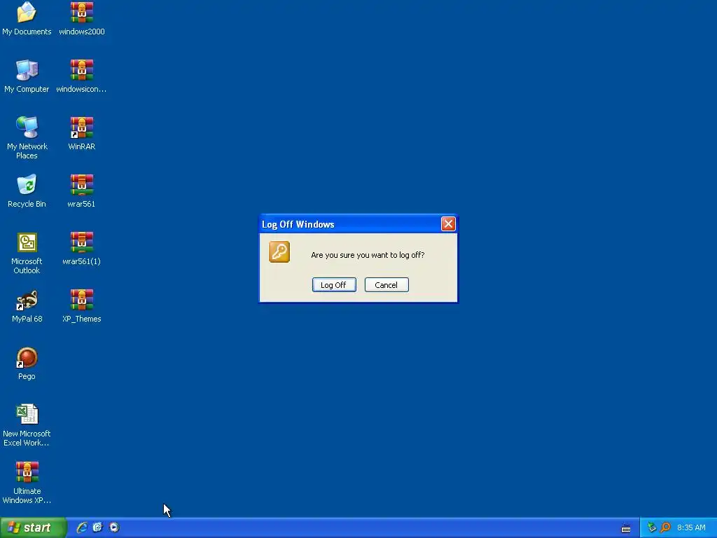Select the windowsicon archive icon
Image resolution: width=717 pixels, height=538 pixels.
[81, 76]
